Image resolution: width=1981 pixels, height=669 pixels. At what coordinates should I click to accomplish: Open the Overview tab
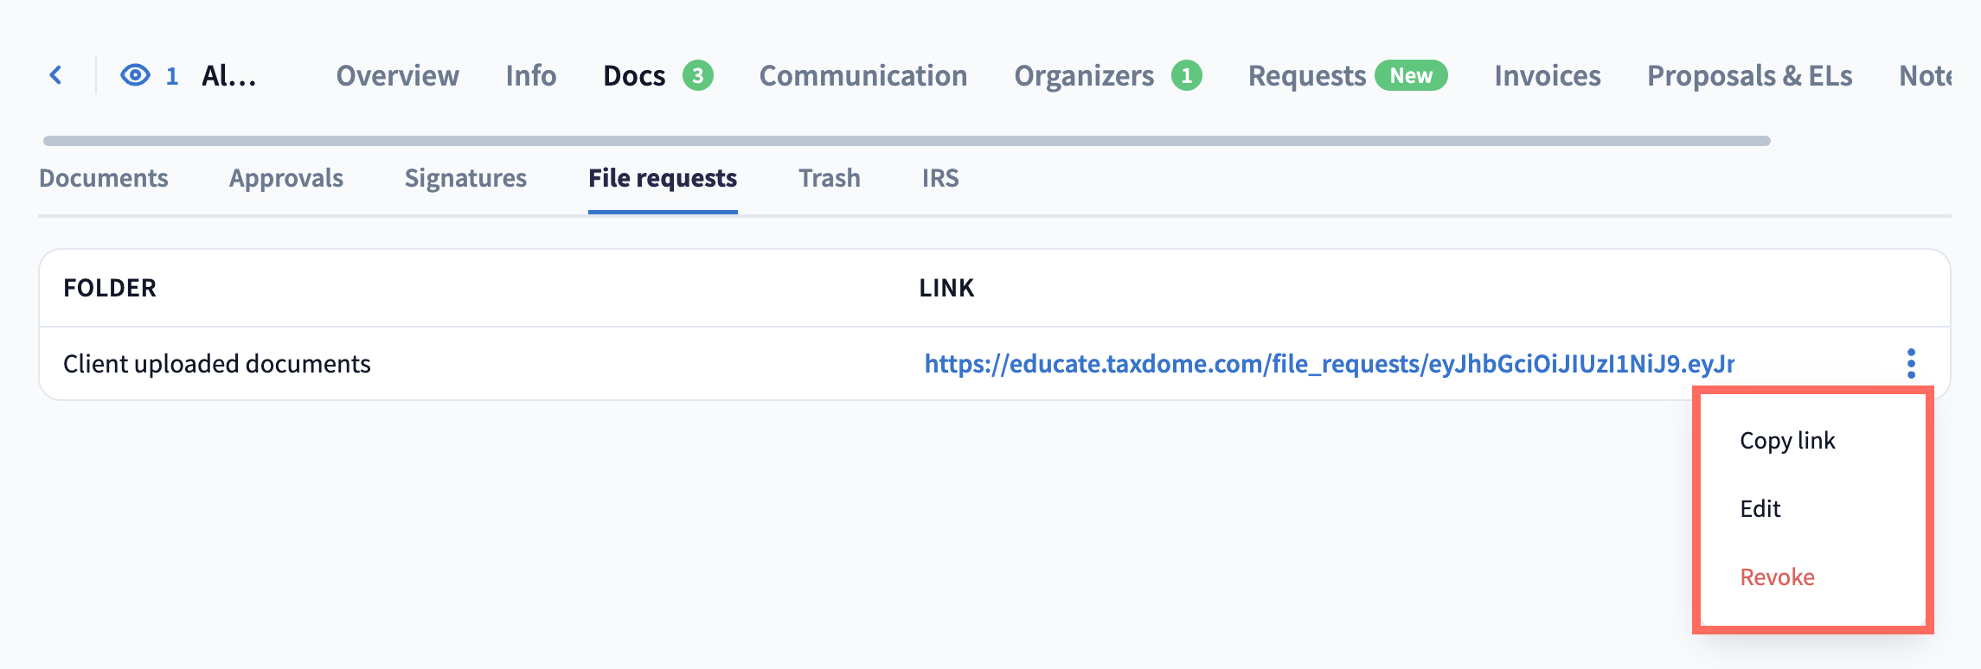coord(397,75)
